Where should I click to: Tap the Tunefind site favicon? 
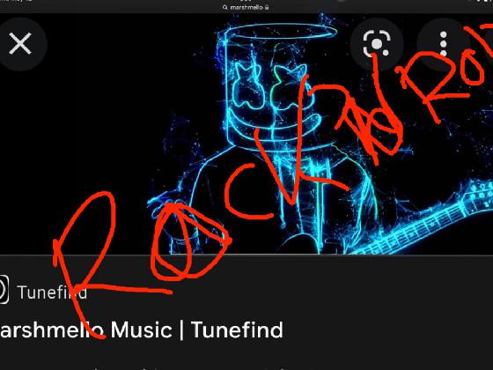pyautogui.click(x=4, y=290)
